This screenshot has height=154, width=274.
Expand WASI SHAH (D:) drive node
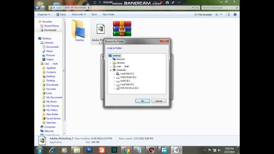tap(114, 77)
